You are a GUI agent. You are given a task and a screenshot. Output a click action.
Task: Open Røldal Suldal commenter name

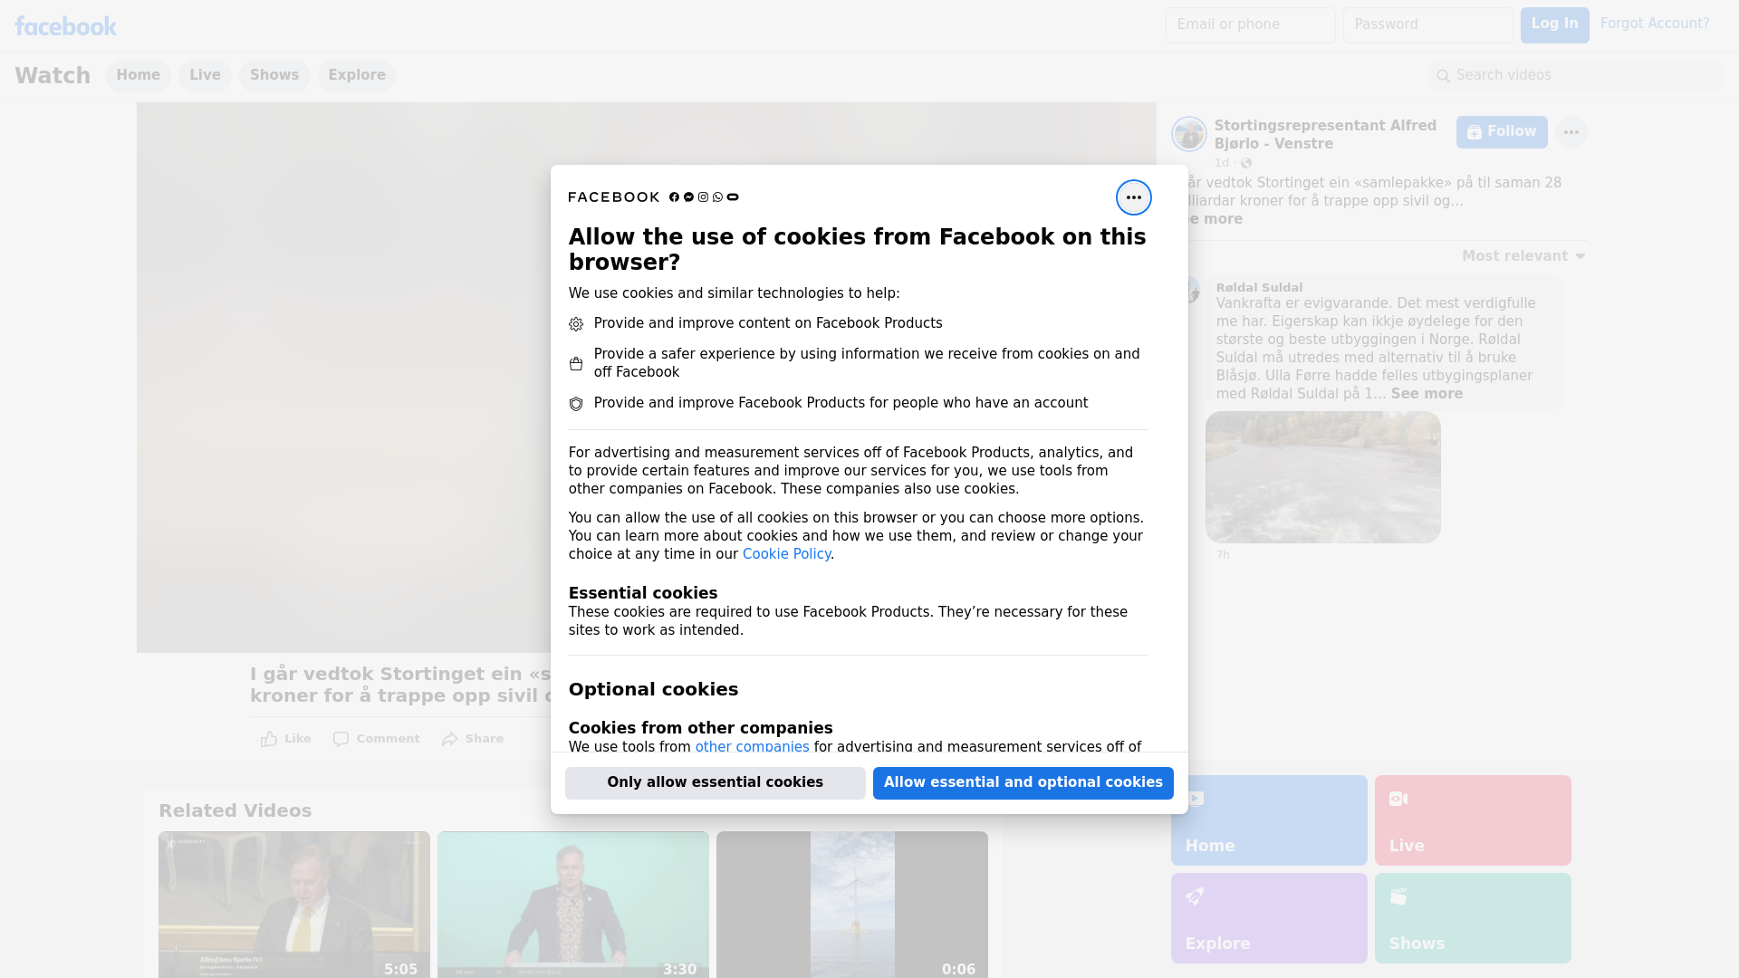point(1259,288)
